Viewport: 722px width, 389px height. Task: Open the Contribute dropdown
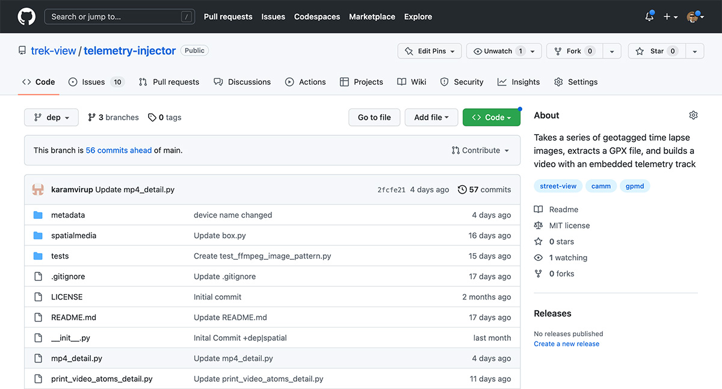click(480, 150)
